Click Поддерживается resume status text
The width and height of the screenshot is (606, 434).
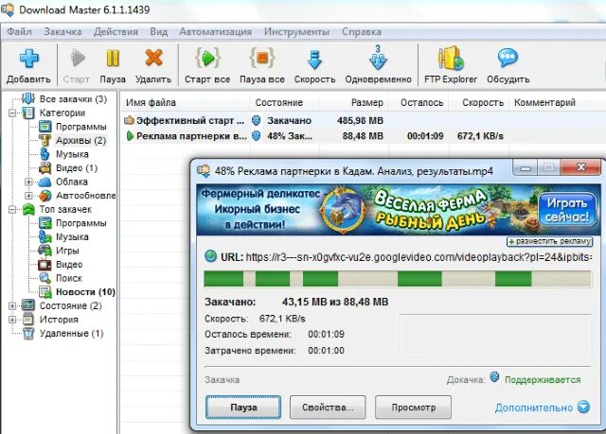pos(543,380)
